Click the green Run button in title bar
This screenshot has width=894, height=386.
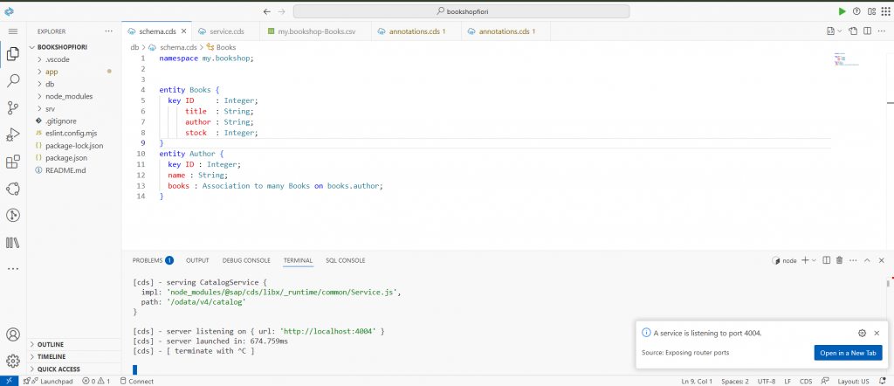(842, 11)
